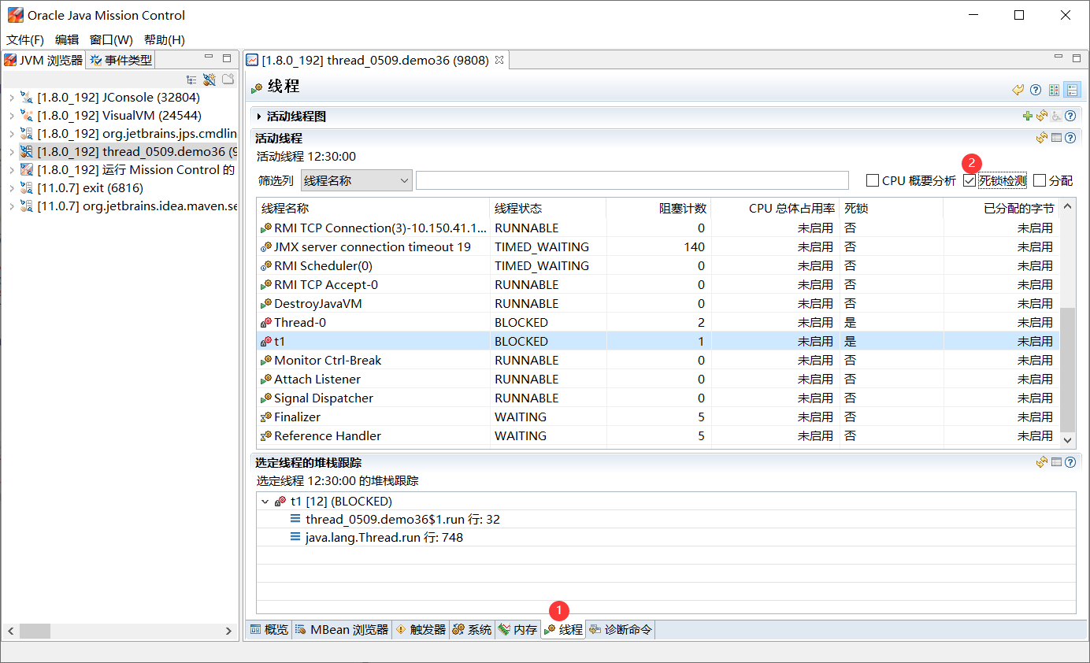
Task: Select the stacked row layout view icon
Action: pyautogui.click(x=1073, y=90)
